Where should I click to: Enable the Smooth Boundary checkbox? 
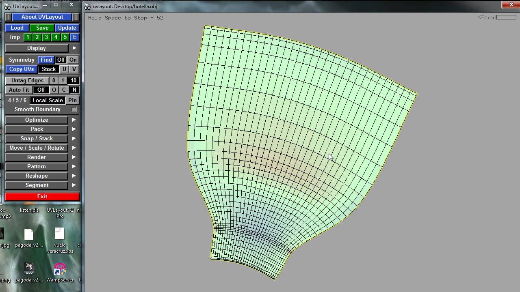(74, 109)
